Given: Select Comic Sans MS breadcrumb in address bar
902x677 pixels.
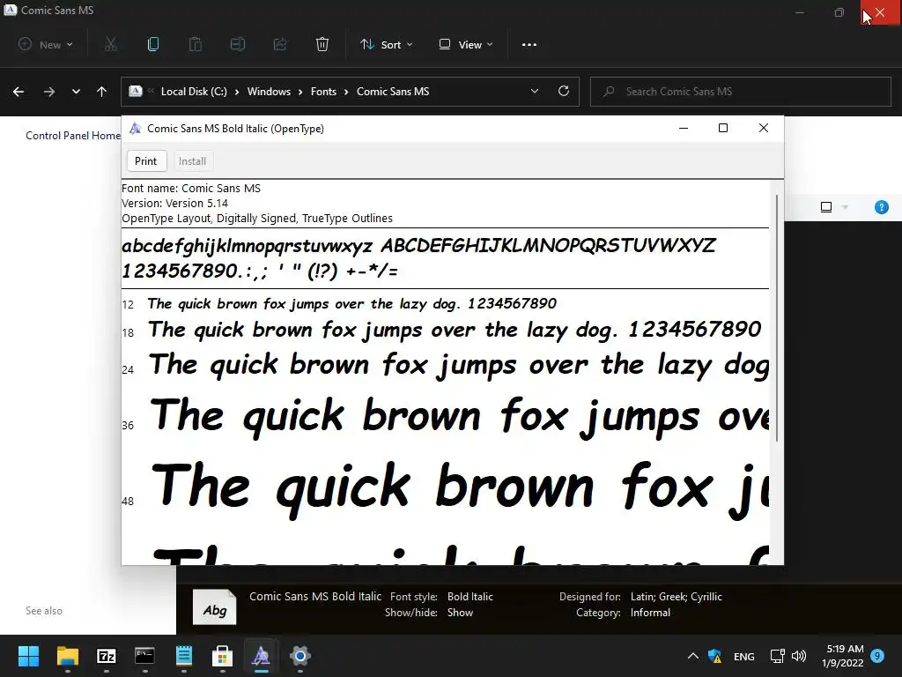Looking at the screenshot, I should click(393, 92).
